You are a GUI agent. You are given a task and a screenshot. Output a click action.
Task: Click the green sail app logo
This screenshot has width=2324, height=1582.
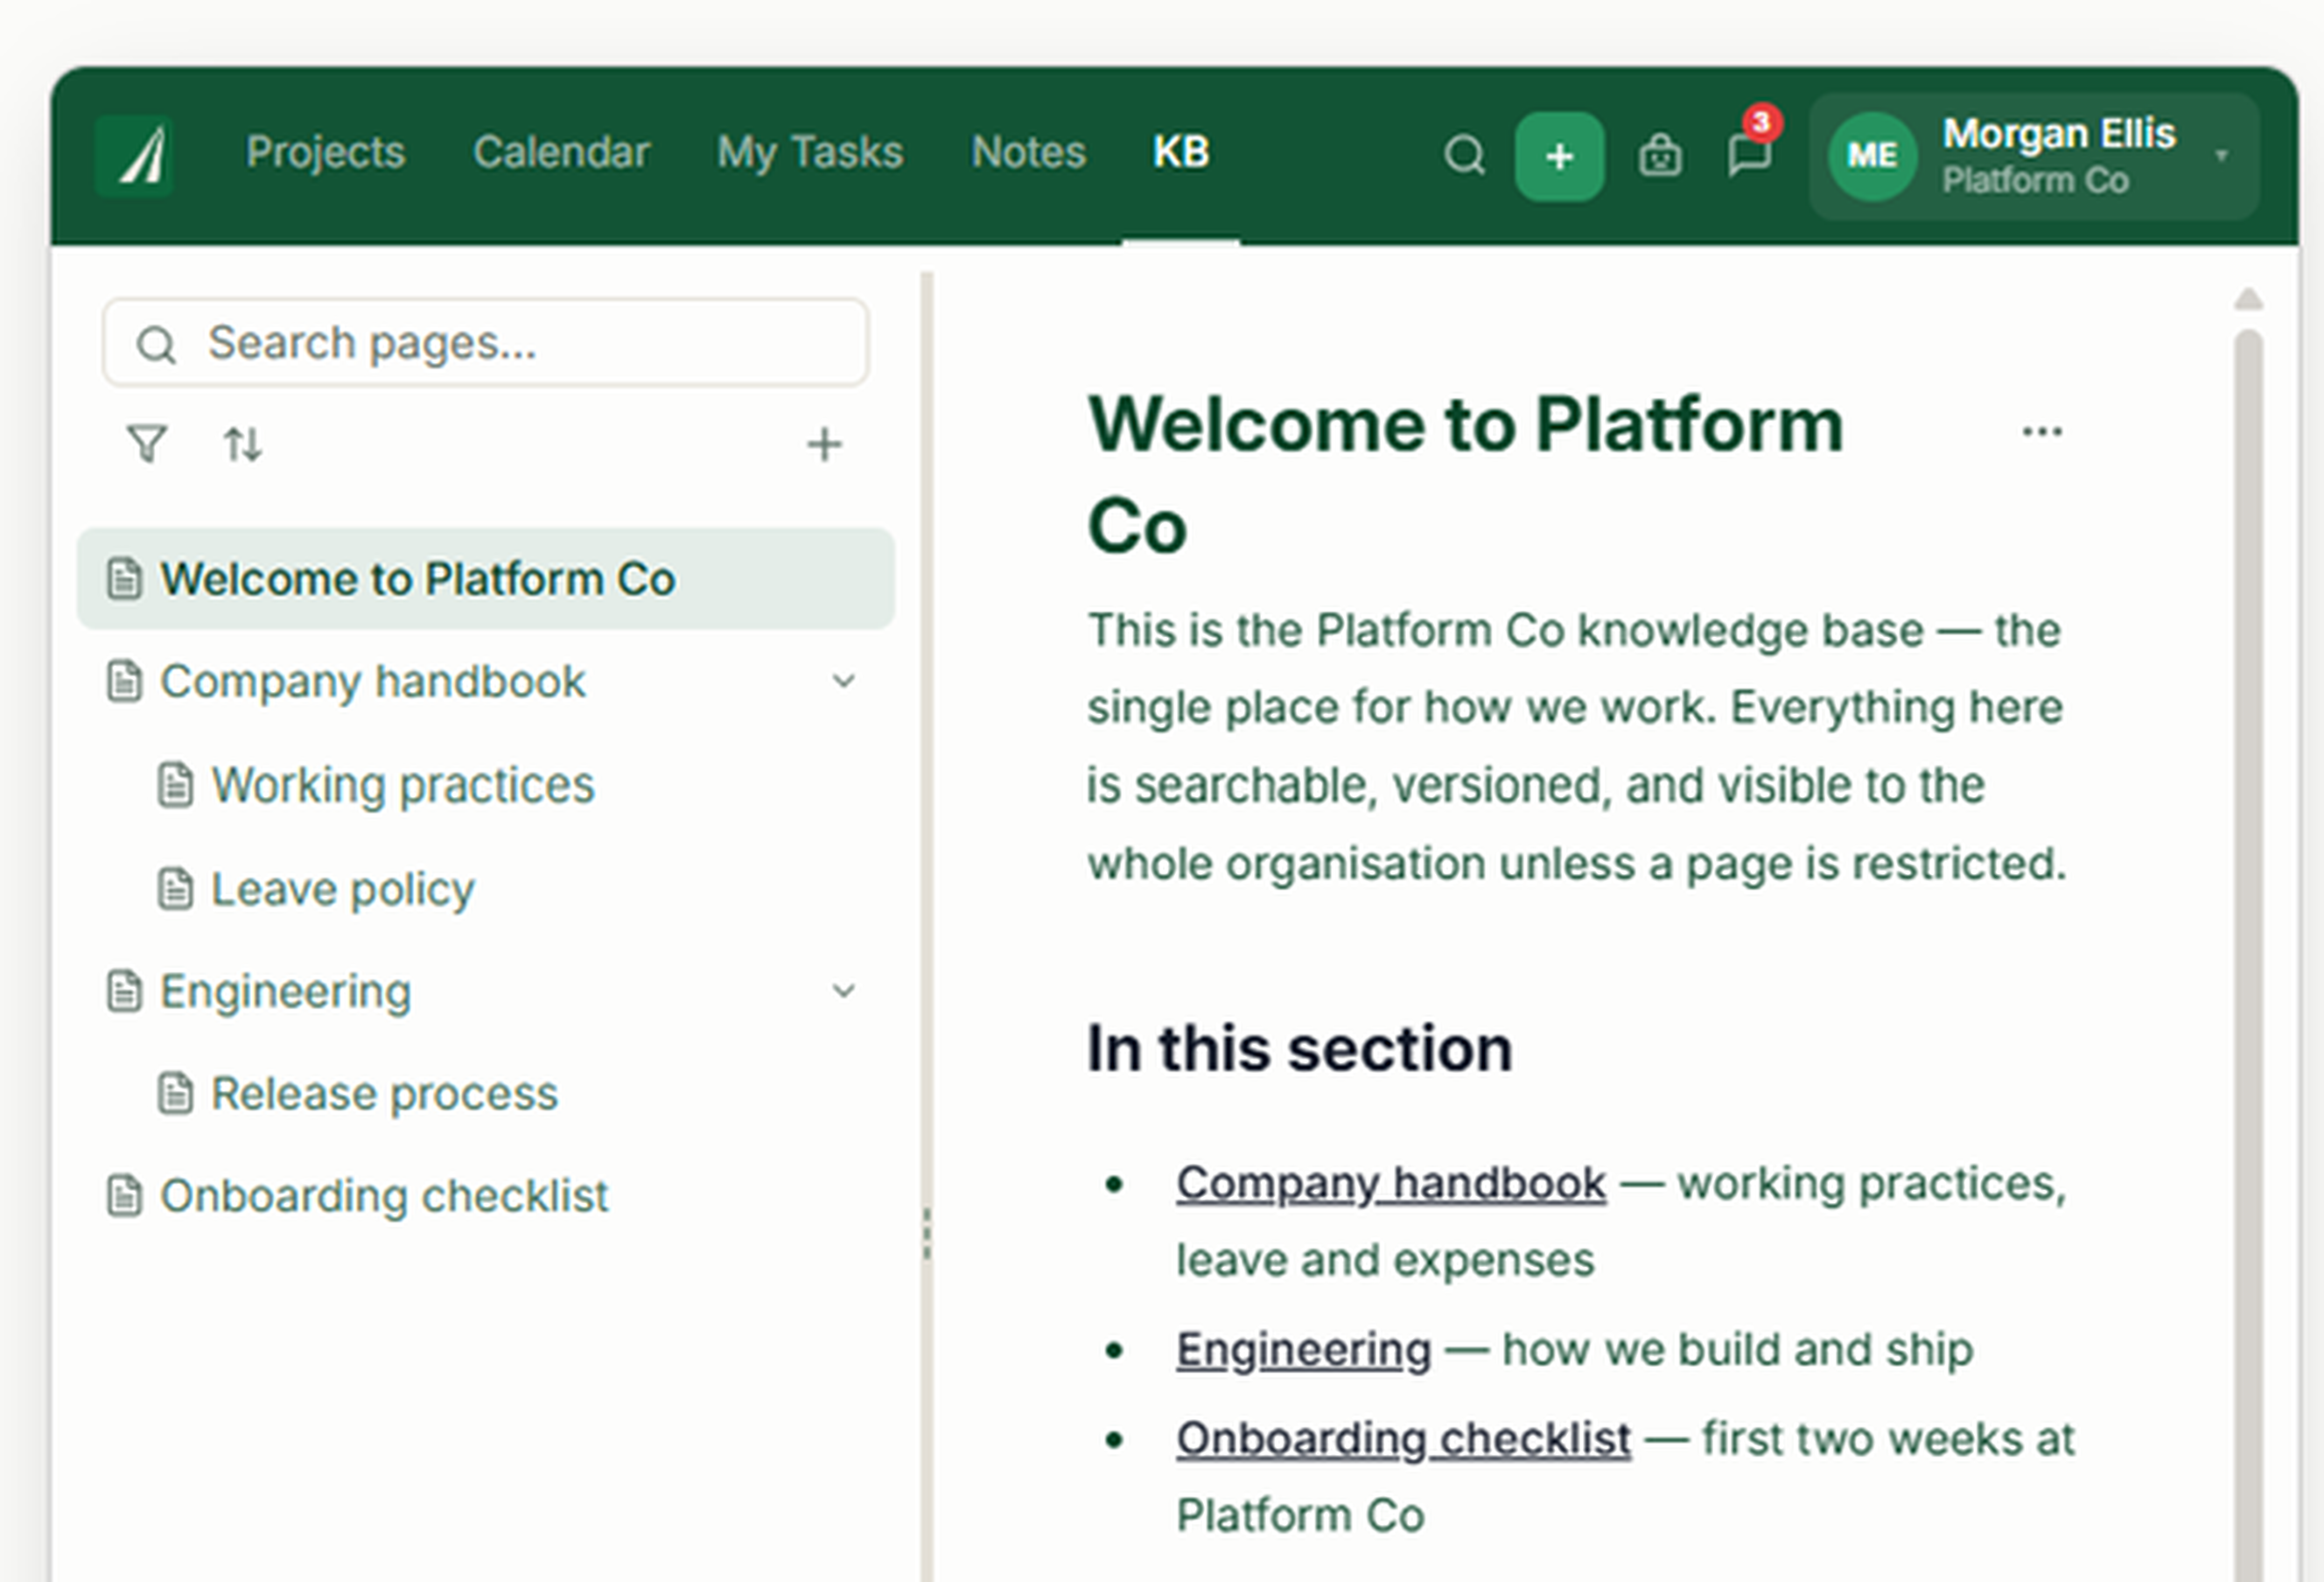pos(135,156)
